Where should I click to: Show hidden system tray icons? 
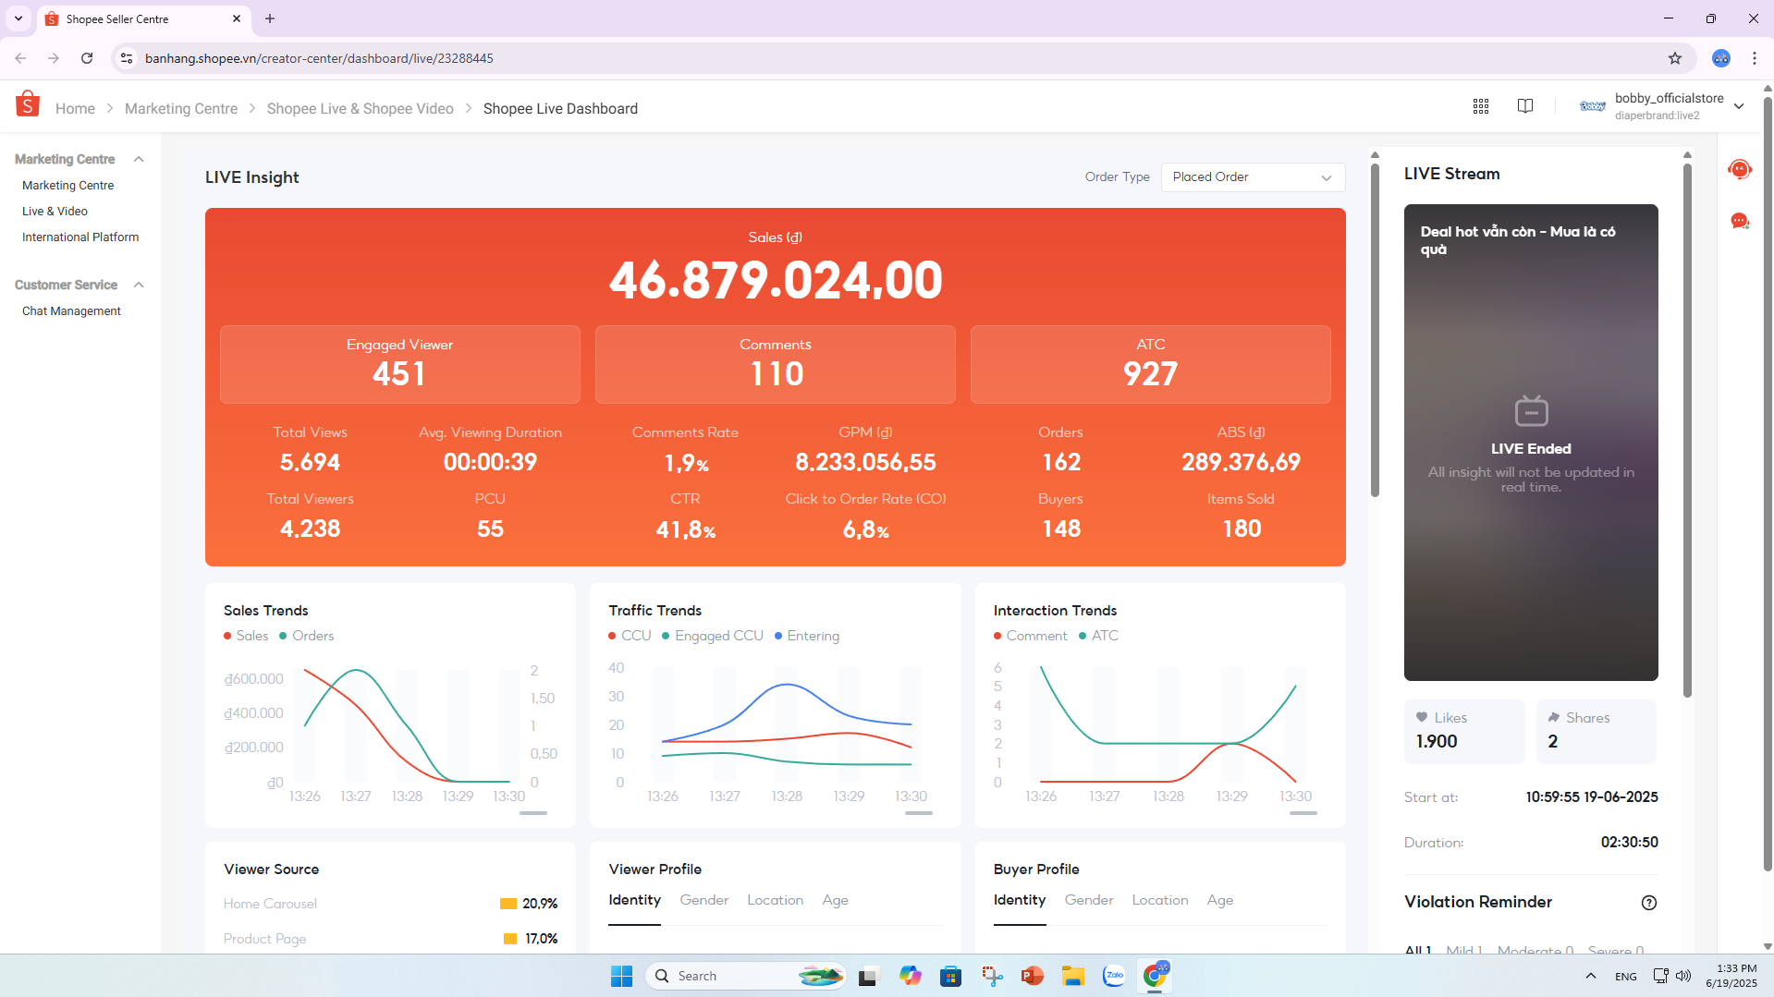click(x=1591, y=976)
